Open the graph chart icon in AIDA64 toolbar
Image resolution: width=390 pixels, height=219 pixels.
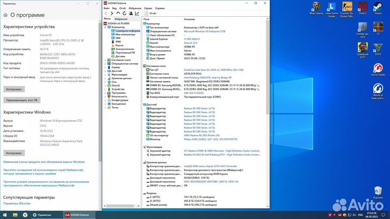(x=137, y=14)
